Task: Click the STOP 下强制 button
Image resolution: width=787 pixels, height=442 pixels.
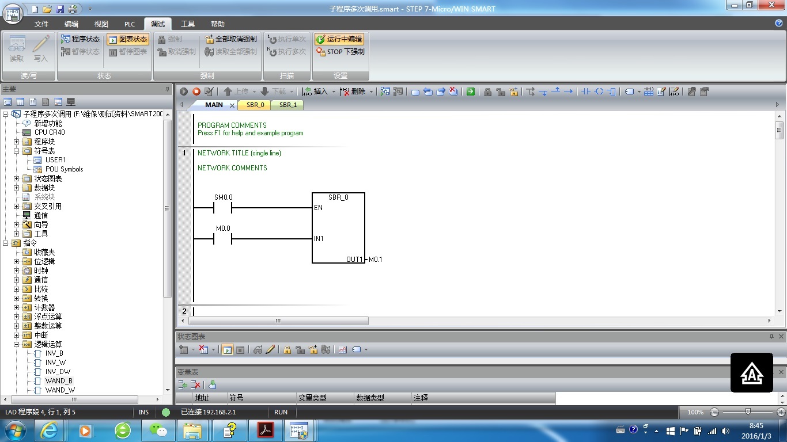Action: pos(340,52)
